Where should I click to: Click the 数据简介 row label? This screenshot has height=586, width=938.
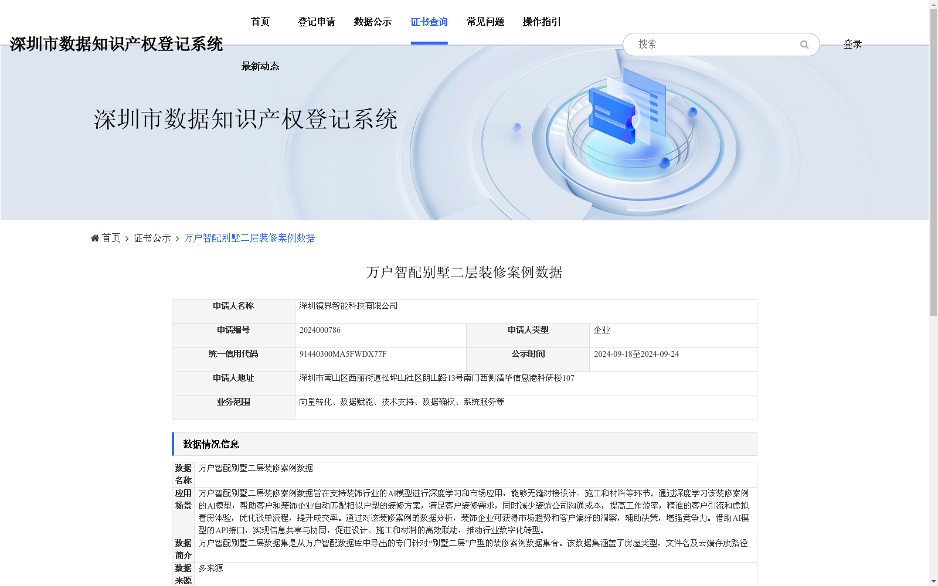(x=183, y=549)
